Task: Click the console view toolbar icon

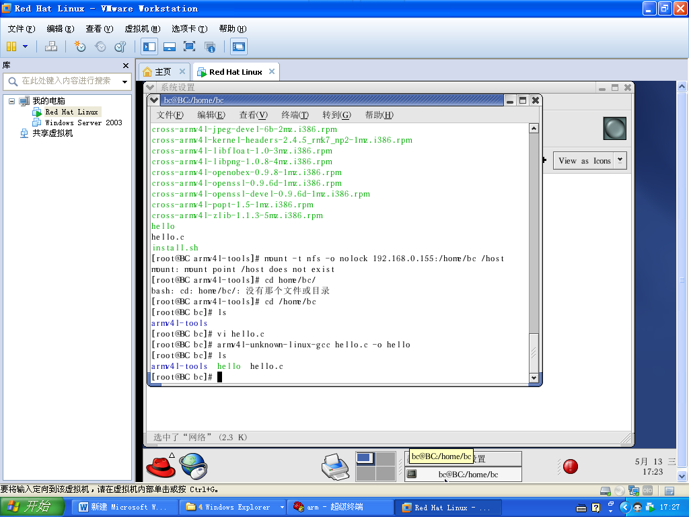Action: coord(239,46)
